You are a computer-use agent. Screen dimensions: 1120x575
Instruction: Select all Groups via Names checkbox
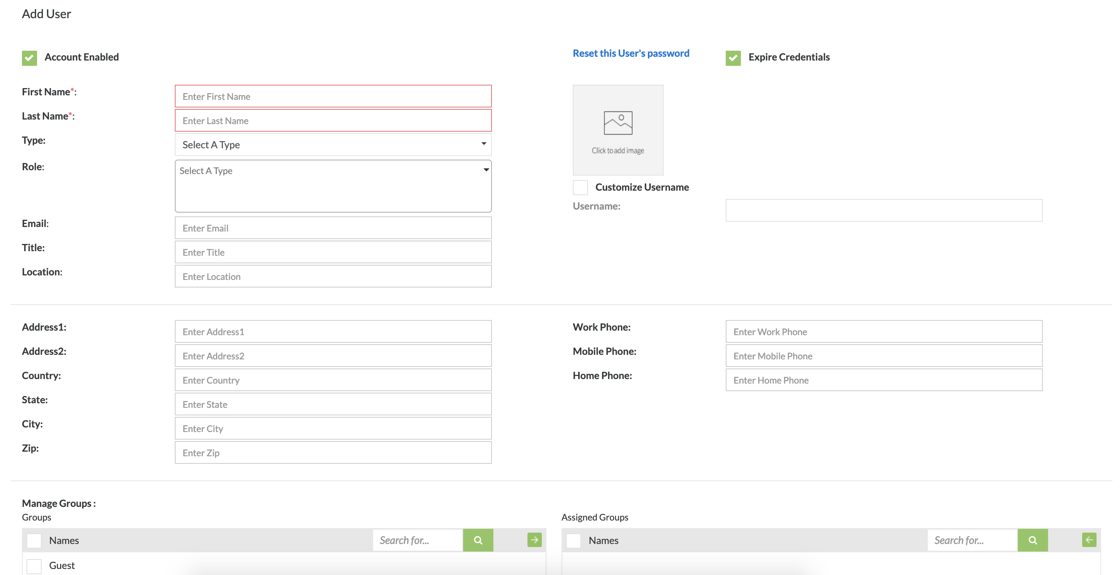click(x=34, y=541)
